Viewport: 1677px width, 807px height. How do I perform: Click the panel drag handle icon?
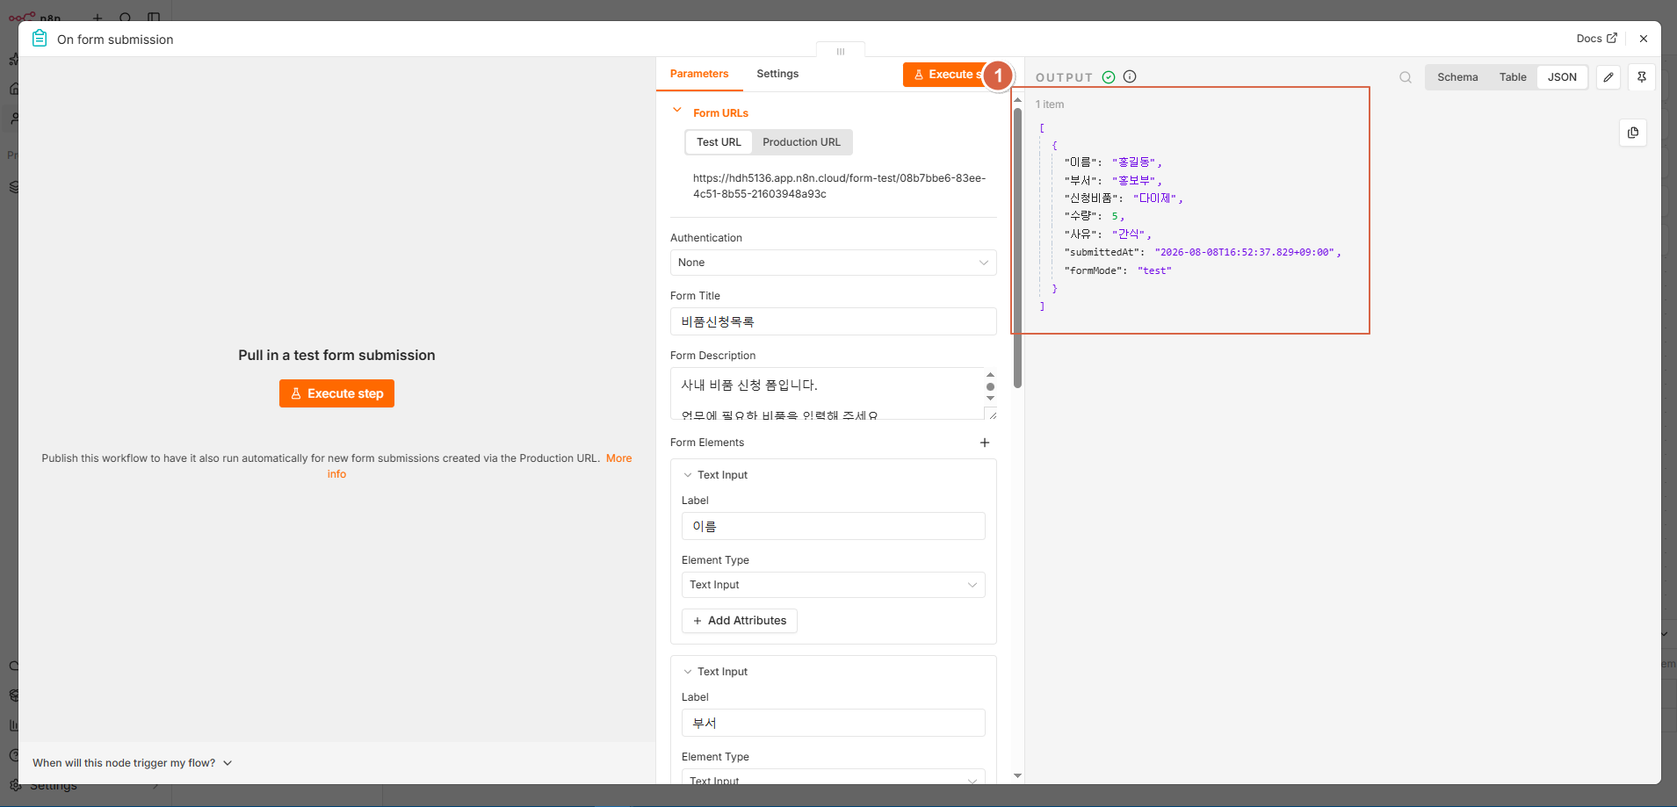click(x=841, y=51)
